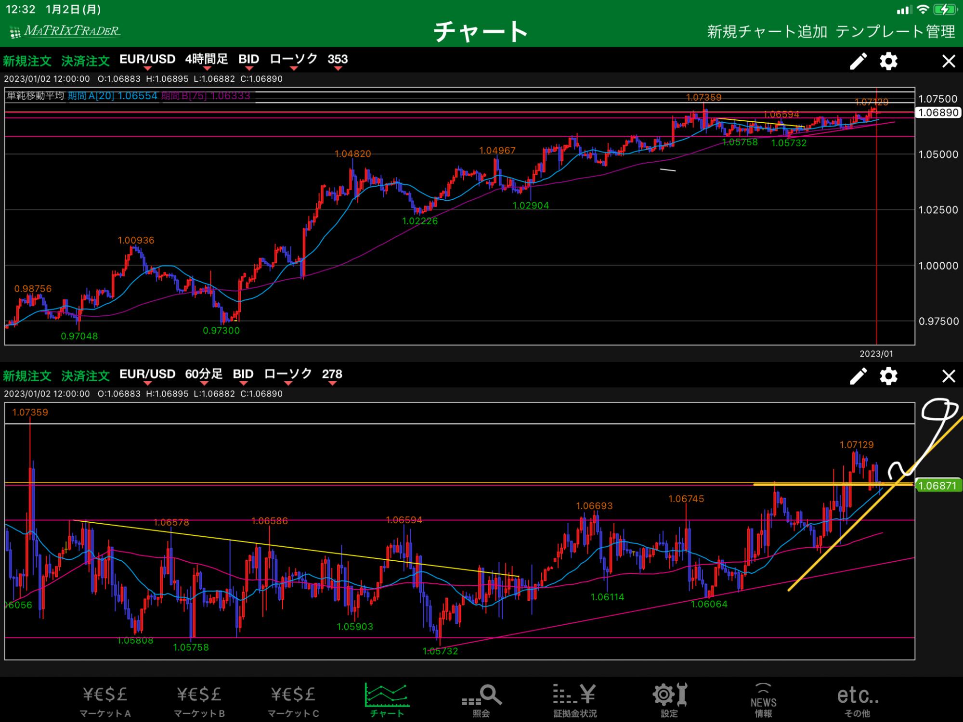This screenshot has width=963, height=722.
Task: Open ローソク chart type dropdown on 60-minute chart
Action: coord(288,375)
